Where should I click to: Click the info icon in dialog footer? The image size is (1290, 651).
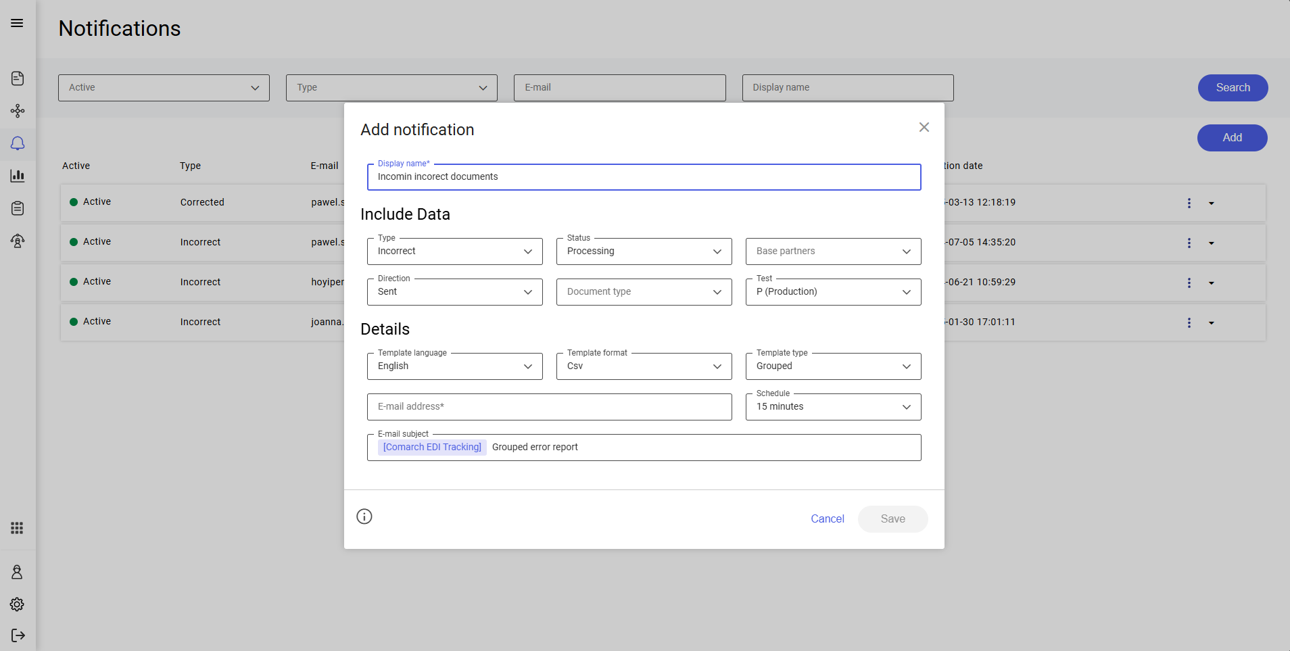click(364, 516)
